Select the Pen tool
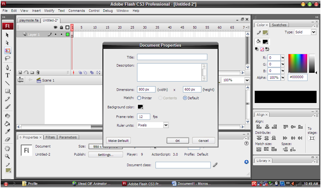321x188 pixels. pos(7,68)
